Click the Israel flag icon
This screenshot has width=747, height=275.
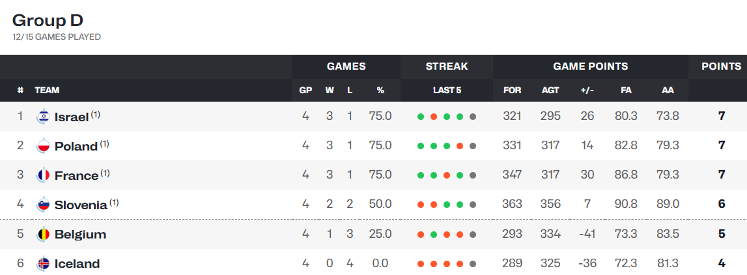(44, 116)
